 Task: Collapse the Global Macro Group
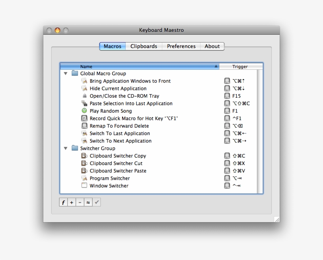66,73
